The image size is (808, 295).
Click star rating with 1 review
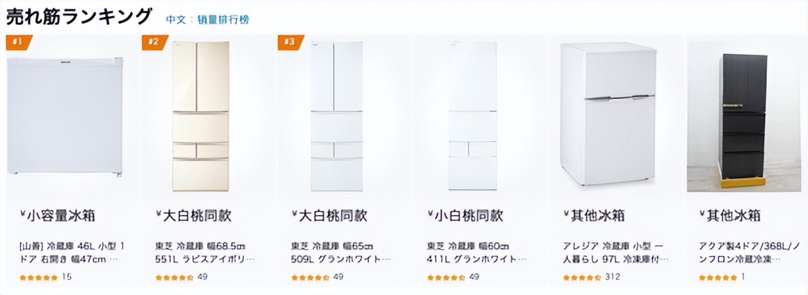click(x=718, y=277)
